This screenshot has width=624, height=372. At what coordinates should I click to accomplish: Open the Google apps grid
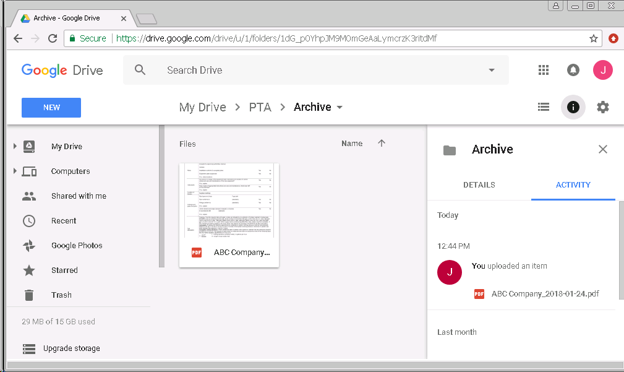[x=543, y=70]
